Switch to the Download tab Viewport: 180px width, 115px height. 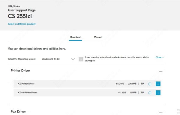75,37
